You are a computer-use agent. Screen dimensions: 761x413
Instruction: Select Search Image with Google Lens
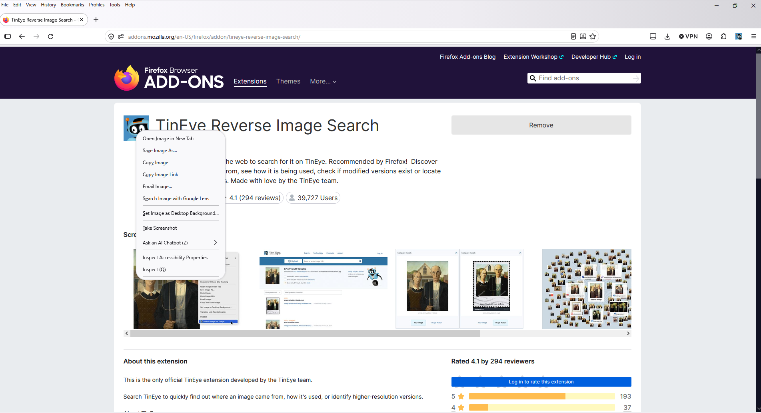(181, 199)
